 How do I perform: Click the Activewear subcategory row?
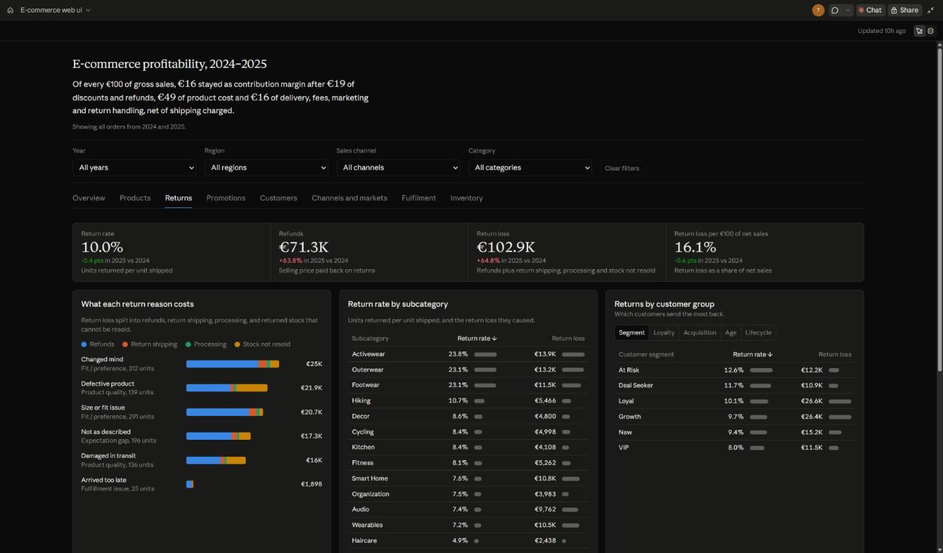point(468,354)
